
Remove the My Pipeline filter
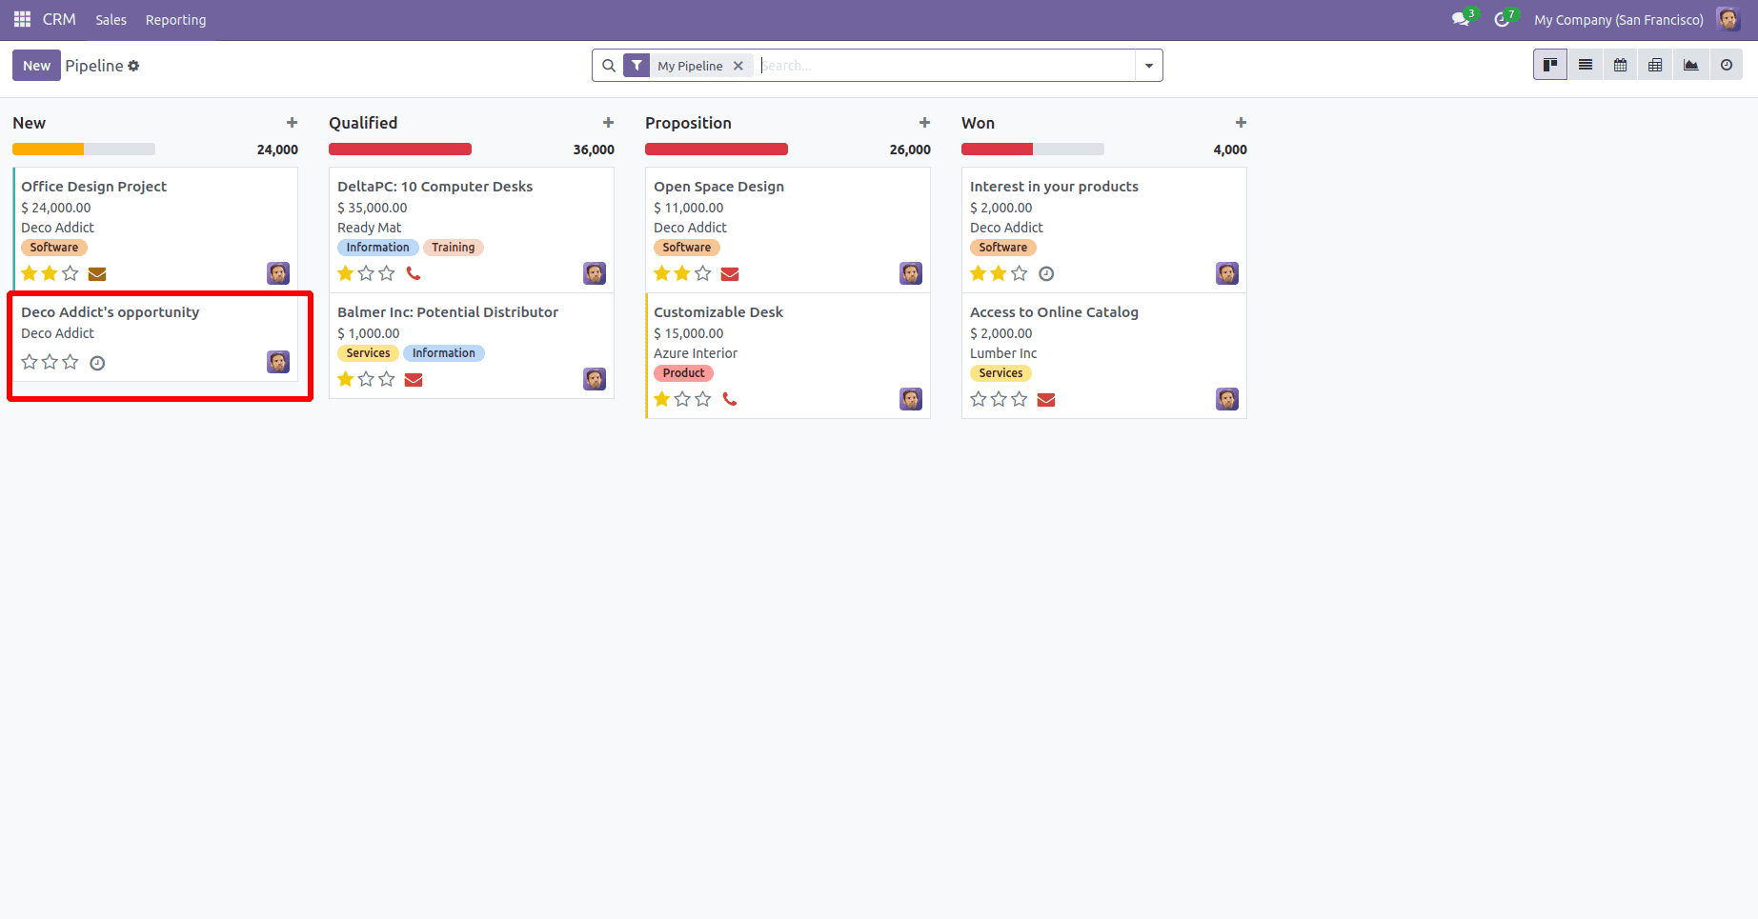[x=738, y=66]
